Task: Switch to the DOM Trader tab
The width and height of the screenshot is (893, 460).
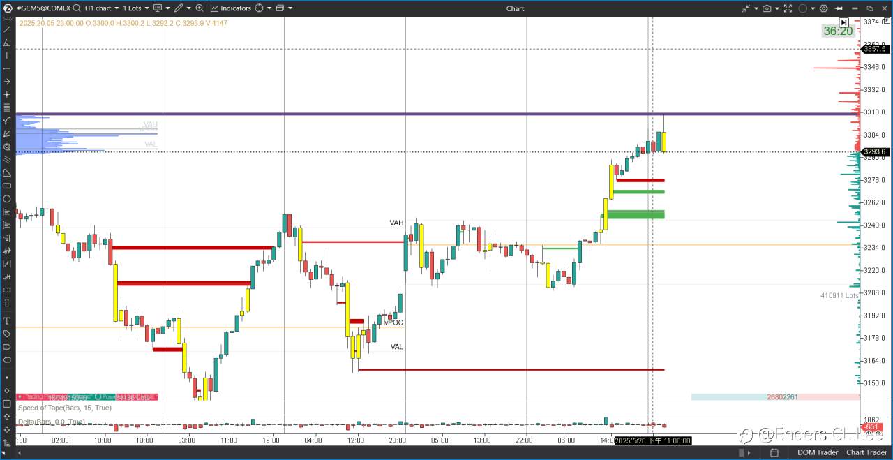Action: [818, 452]
